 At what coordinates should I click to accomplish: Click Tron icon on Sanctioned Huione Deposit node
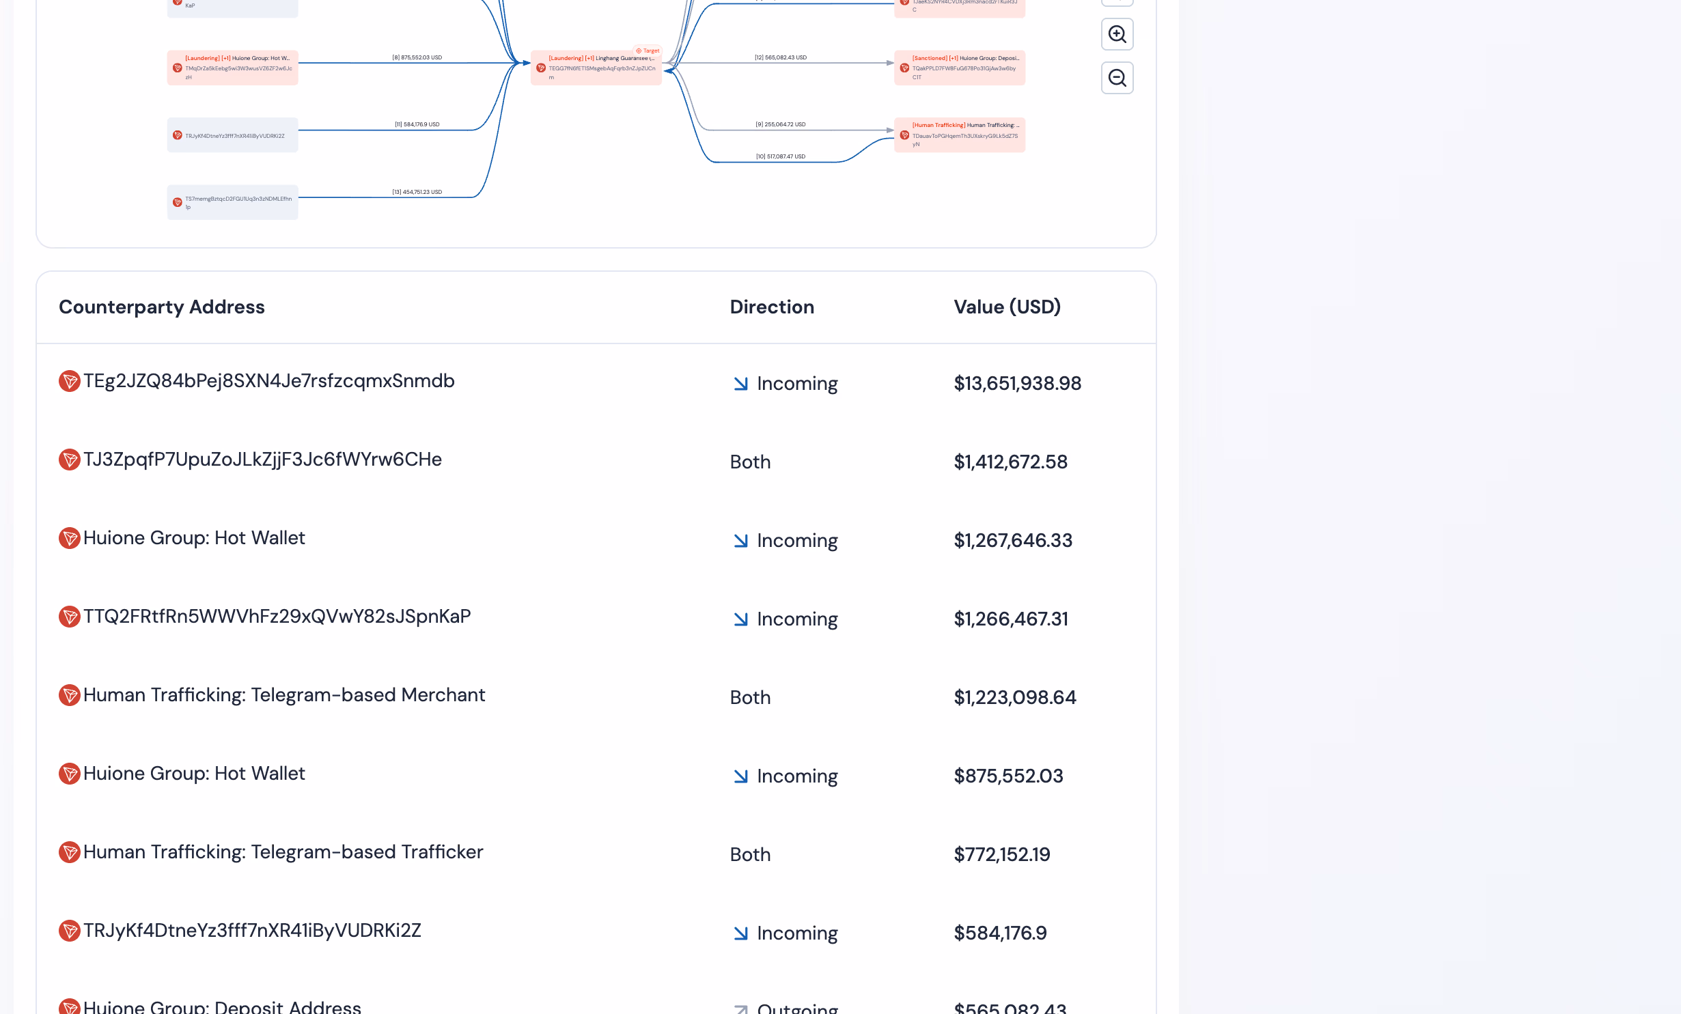[904, 68]
